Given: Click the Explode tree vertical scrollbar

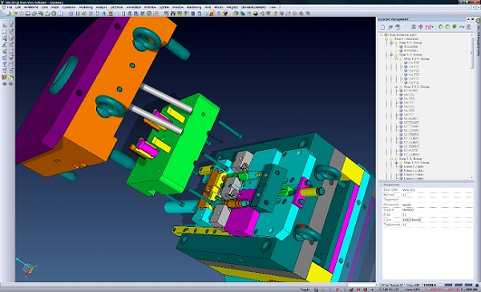Looking at the screenshot, I should pos(472,106).
